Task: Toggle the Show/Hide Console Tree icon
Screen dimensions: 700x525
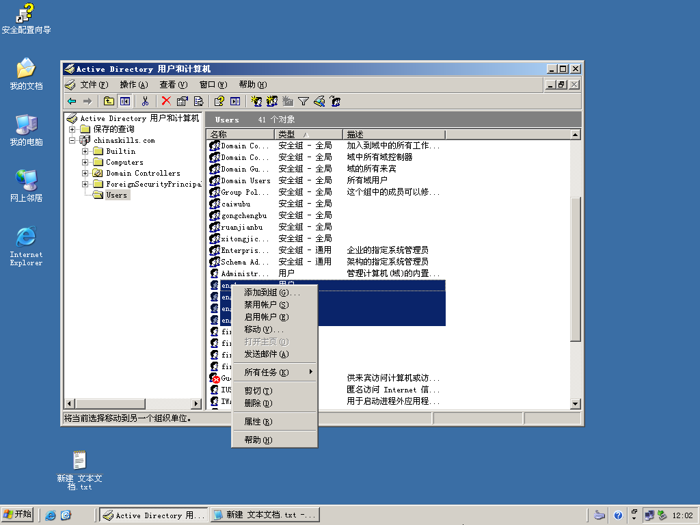Action: tap(125, 101)
